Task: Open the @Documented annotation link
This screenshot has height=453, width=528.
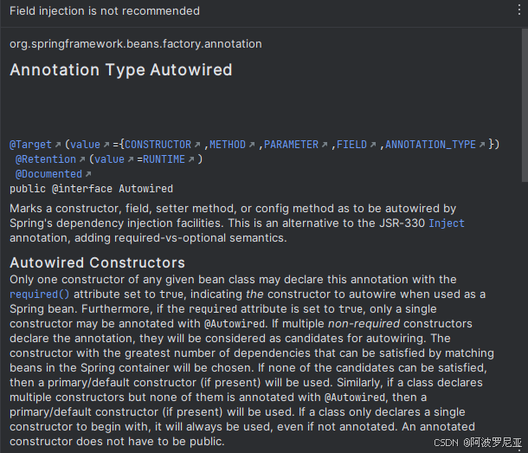Action: tap(48, 174)
